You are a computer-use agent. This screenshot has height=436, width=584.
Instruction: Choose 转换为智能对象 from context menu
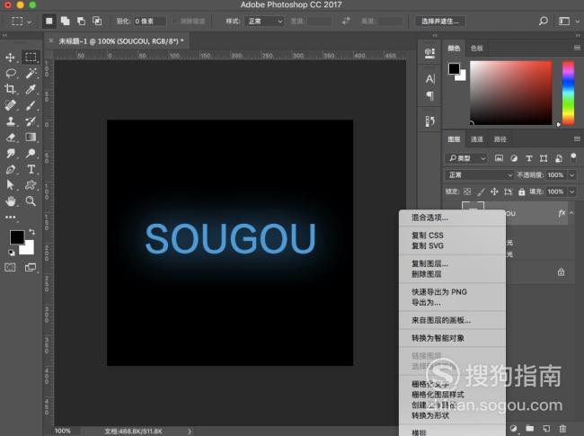[452, 338]
